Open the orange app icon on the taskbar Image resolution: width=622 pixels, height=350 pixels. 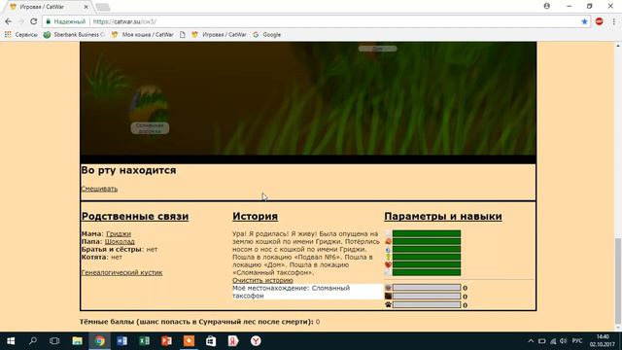point(189,341)
